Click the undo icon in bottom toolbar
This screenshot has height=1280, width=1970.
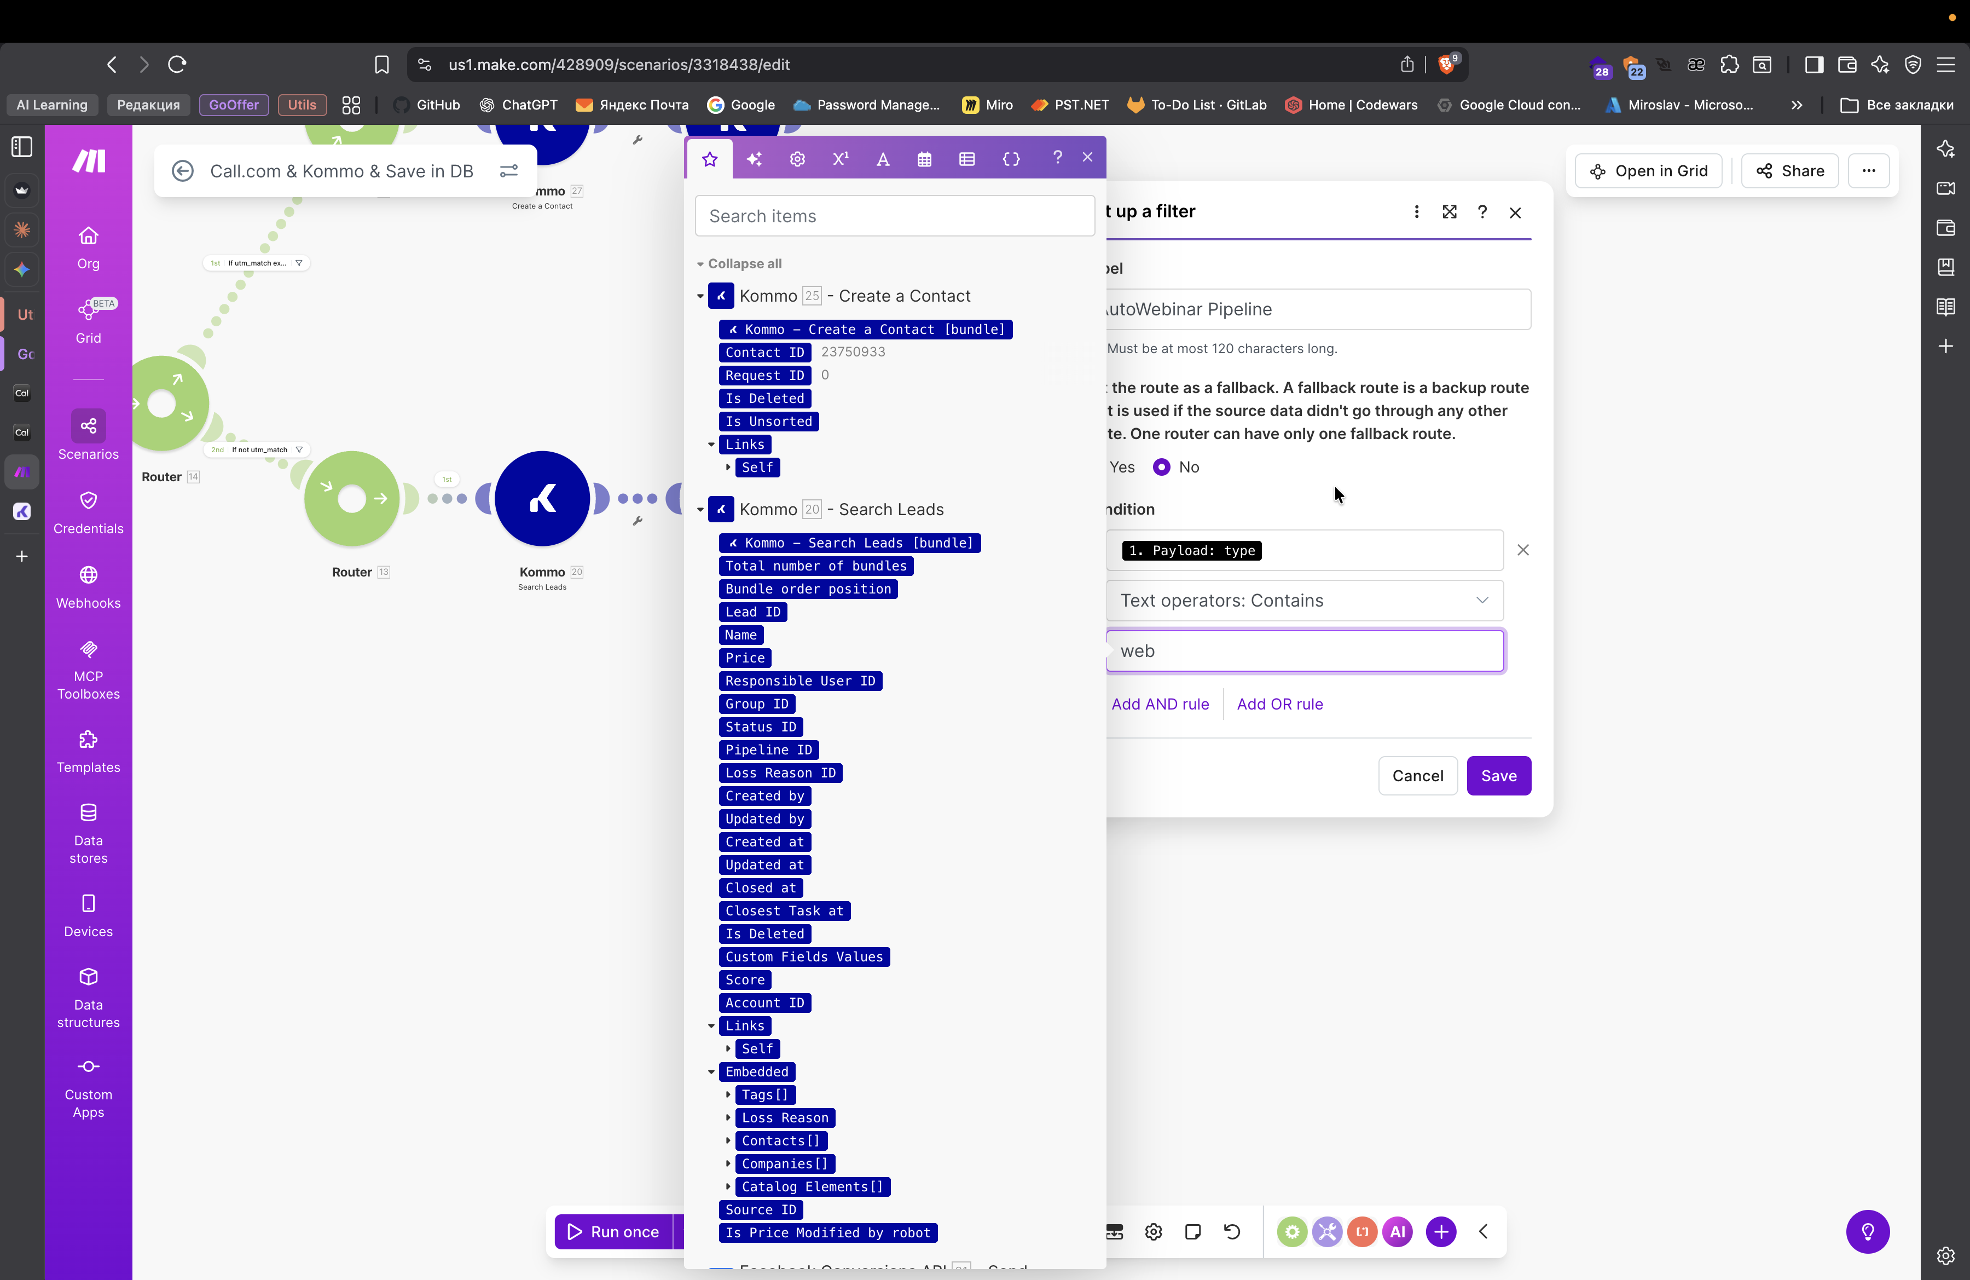(x=1232, y=1232)
